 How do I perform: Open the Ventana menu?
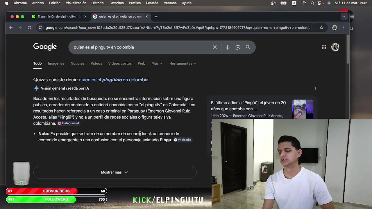pos(170,3)
